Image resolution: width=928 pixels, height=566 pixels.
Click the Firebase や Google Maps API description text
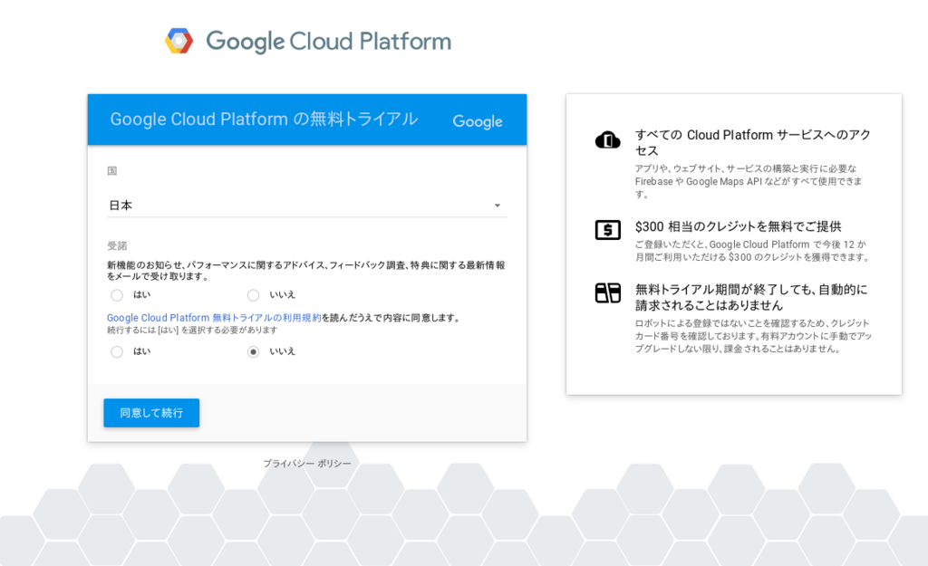(x=749, y=181)
